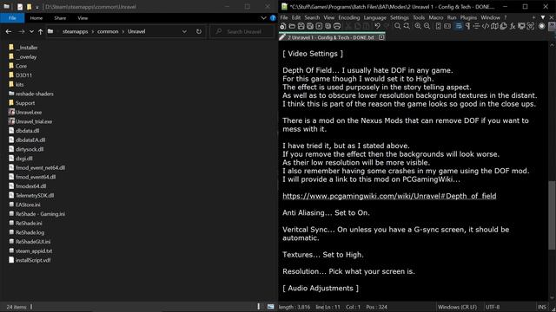Open Customize Quick Access Toolbar arrow

(37, 7)
